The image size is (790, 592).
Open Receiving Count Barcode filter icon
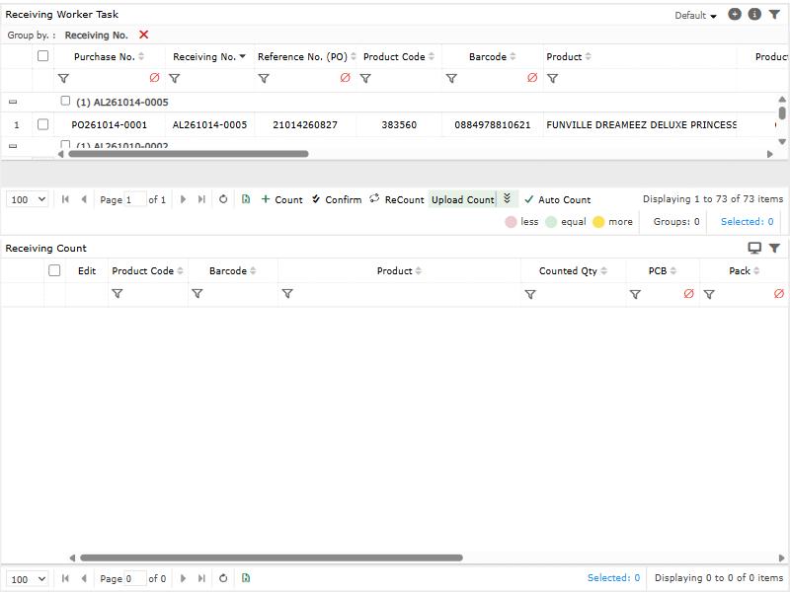(197, 293)
